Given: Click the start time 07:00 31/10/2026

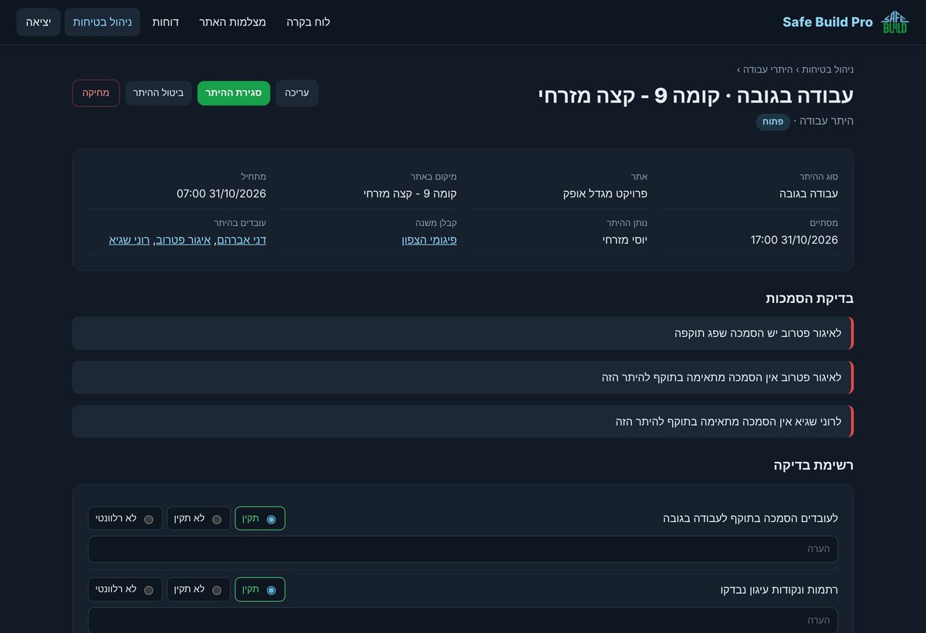Looking at the screenshot, I should coord(221,194).
